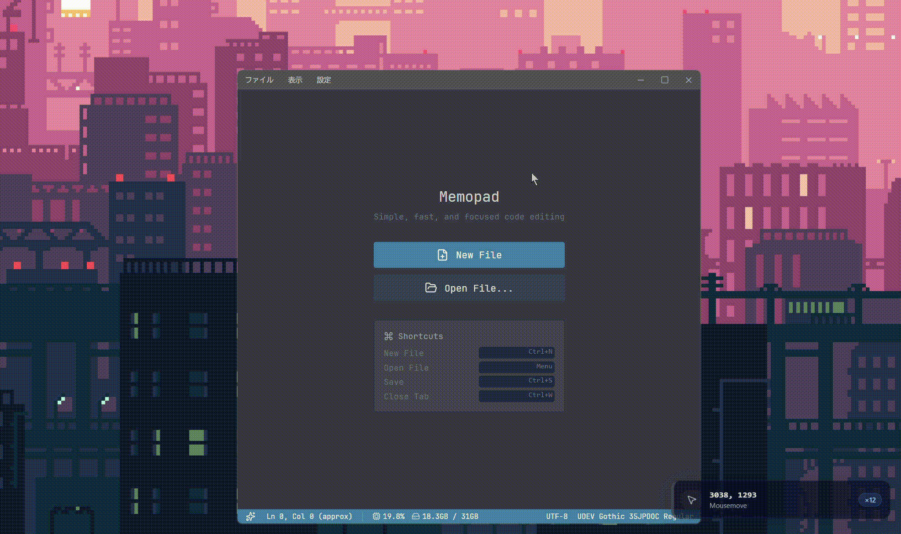Open the 設定 menu

click(x=323, y=80)
